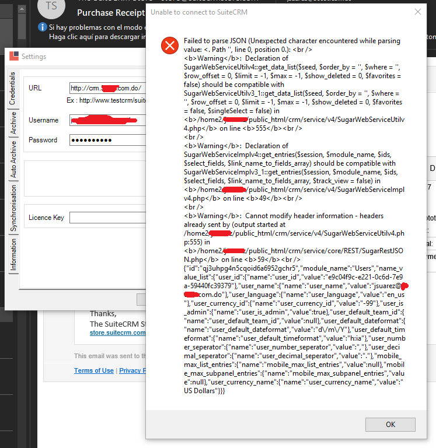Click the TS sender avatar

tap(51, 6)
